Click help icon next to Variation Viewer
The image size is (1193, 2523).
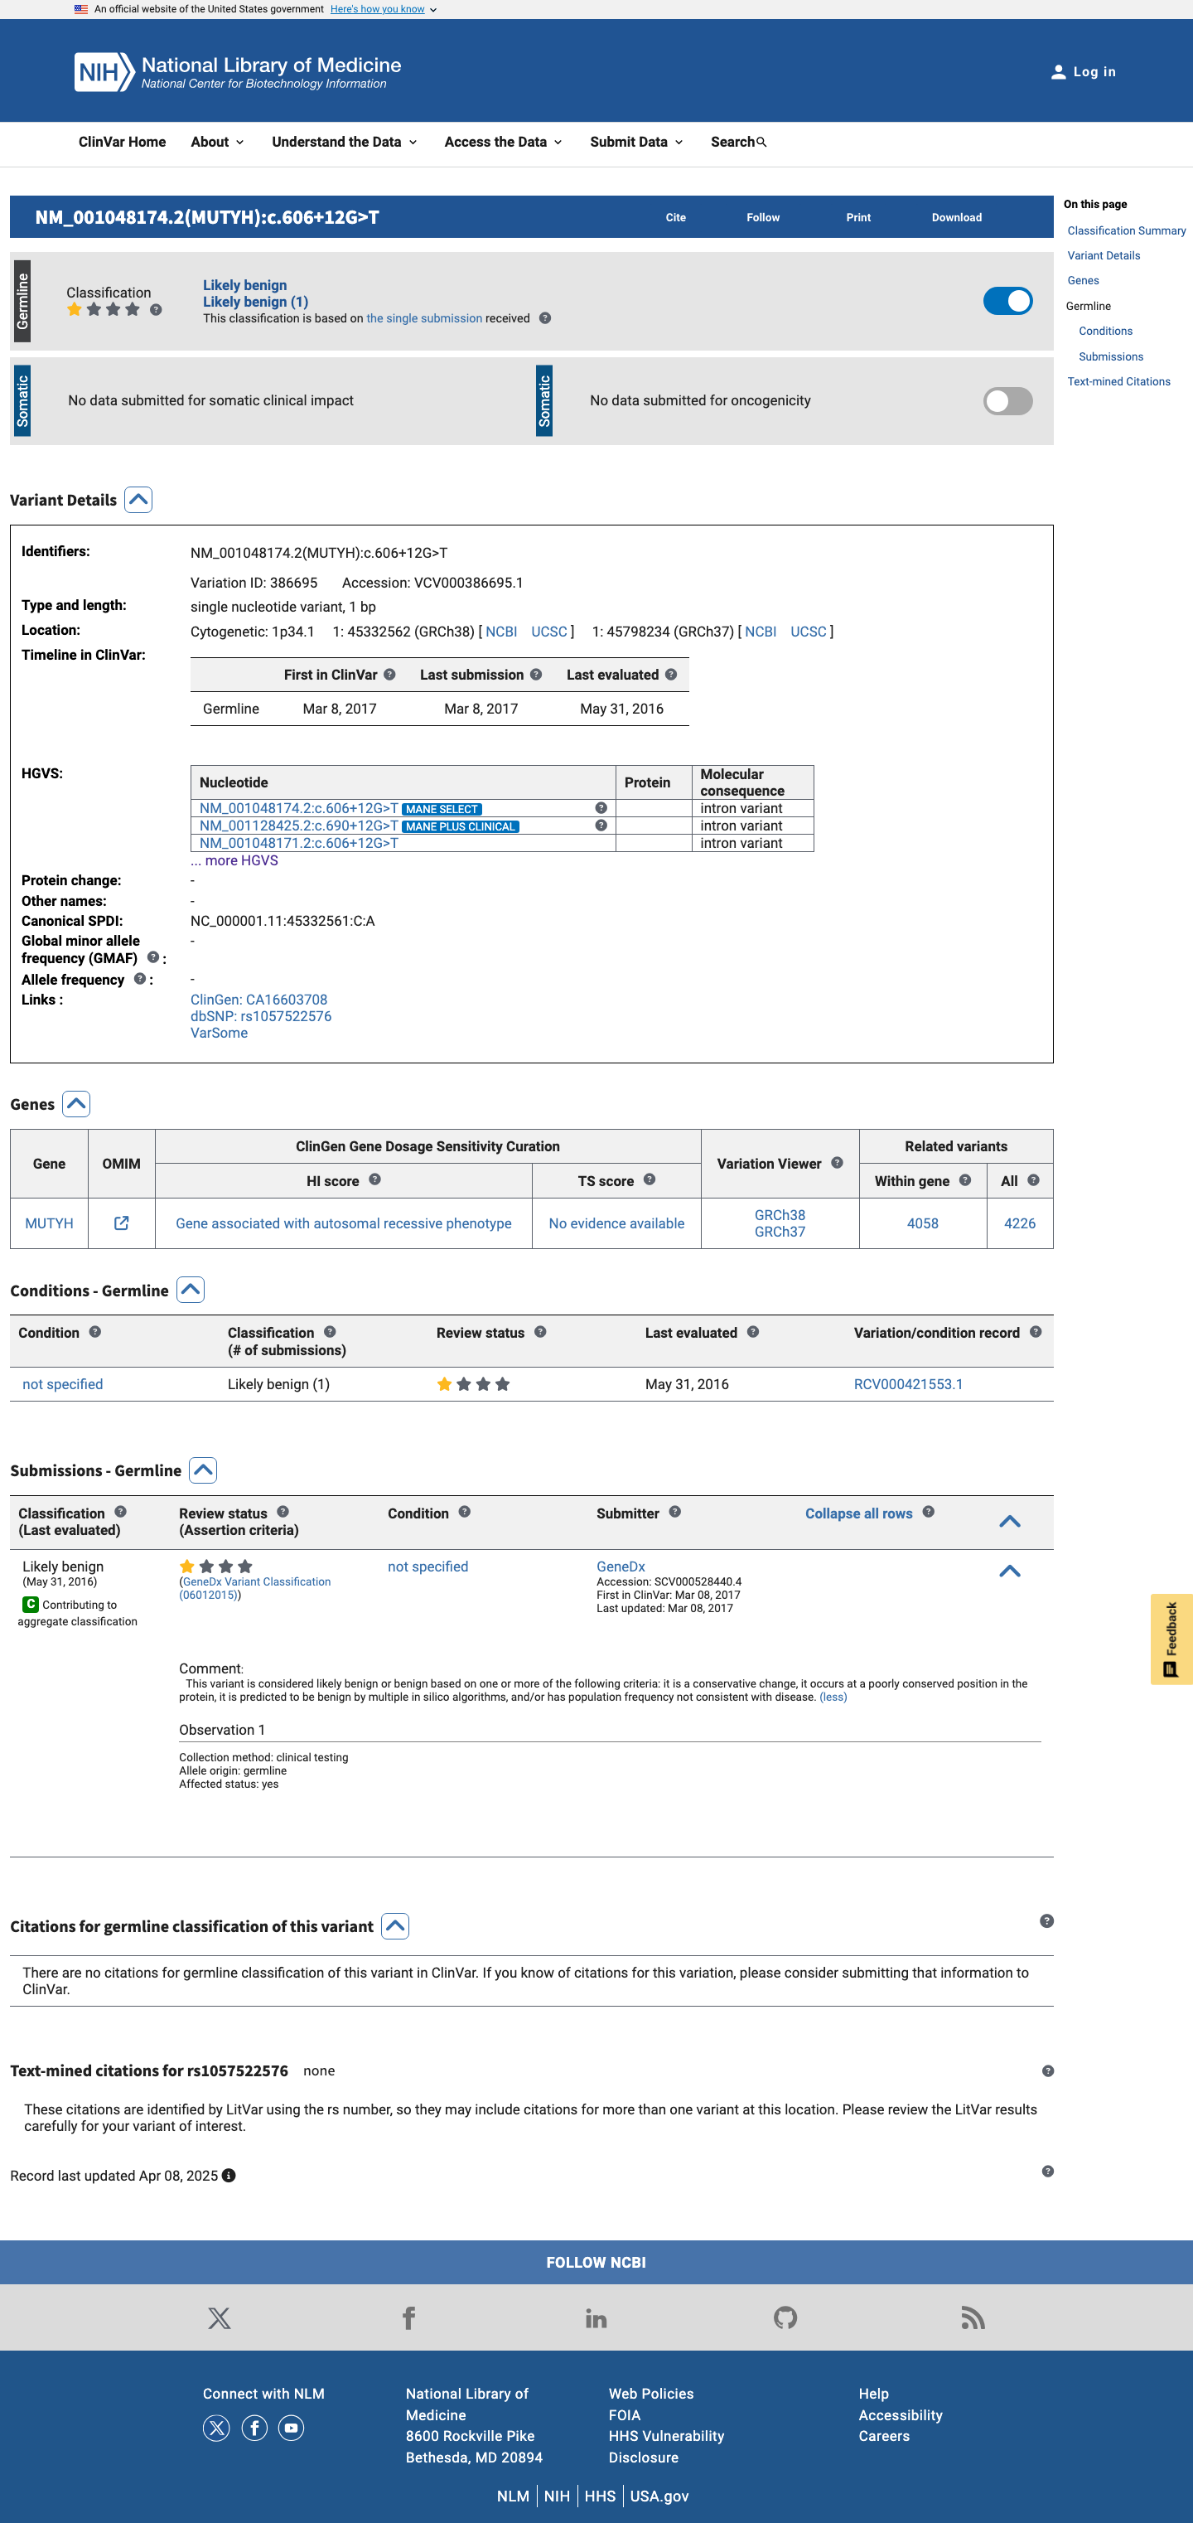(837, 1164)
